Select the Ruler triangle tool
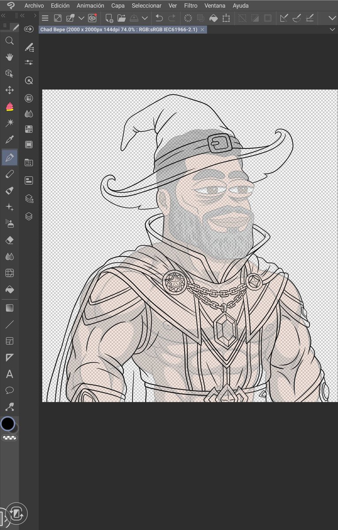 9,358
